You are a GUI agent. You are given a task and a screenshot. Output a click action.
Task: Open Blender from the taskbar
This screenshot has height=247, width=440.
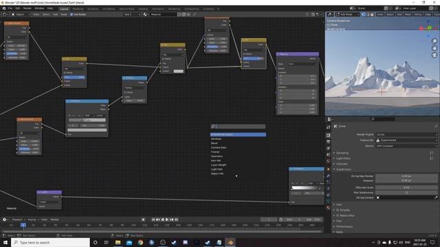[x=230, y=242]
